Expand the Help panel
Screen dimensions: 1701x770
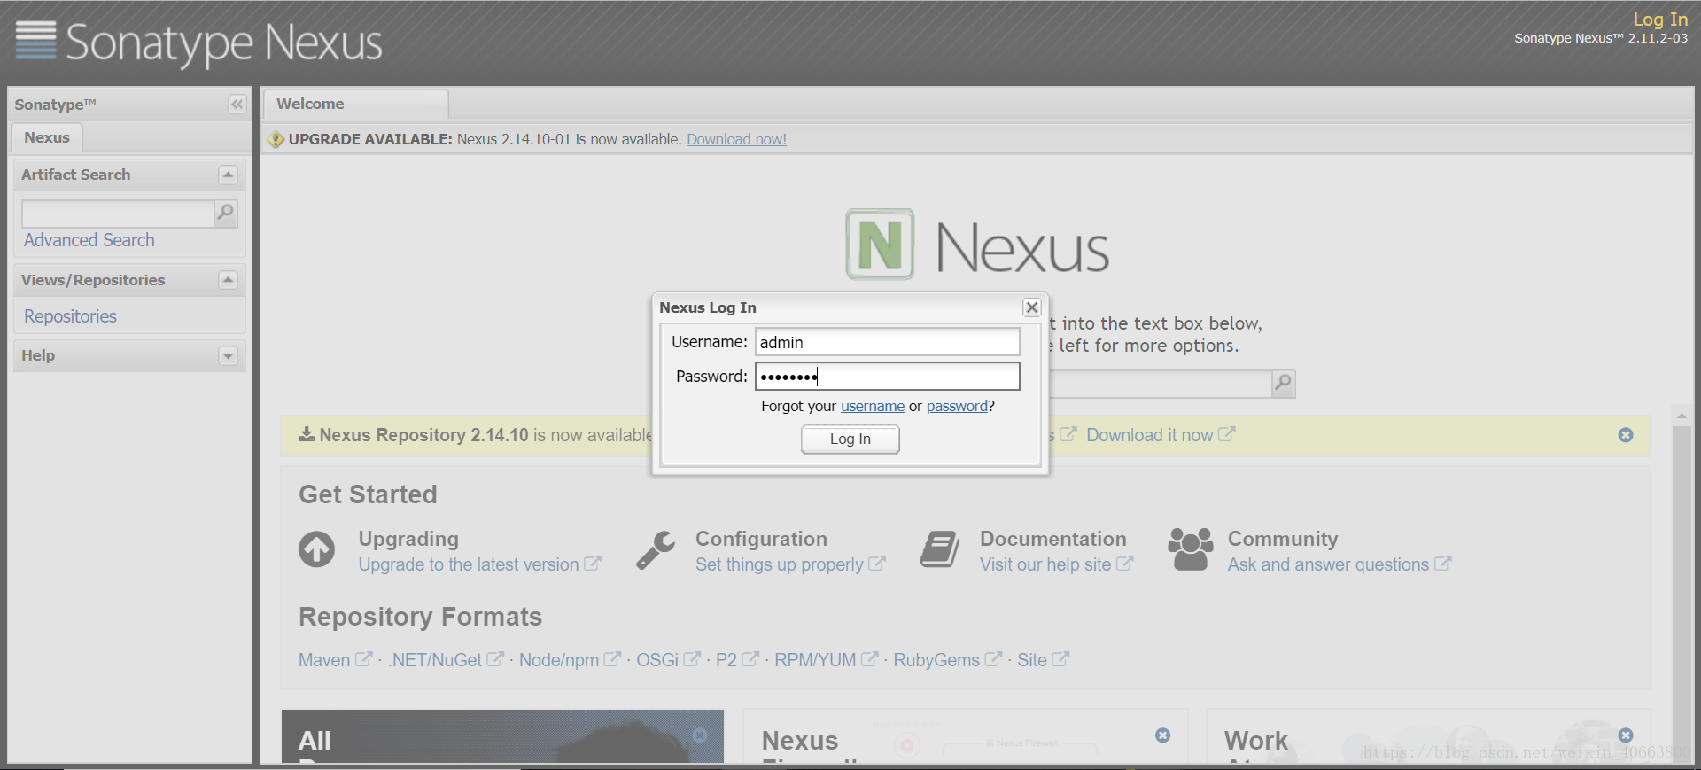pos(228,356)
